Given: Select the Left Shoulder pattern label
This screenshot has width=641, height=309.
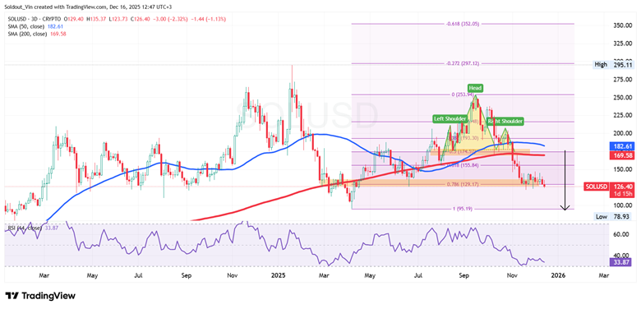Looking at the screenshot, I should tap(450, 119).
